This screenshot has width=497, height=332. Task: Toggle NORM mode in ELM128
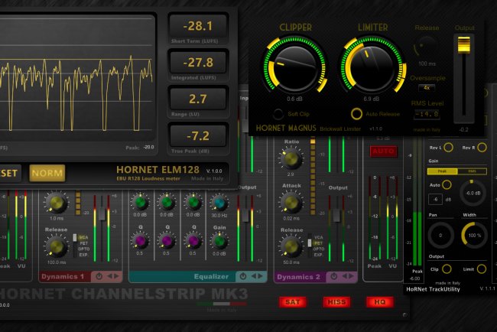tap(47, 173)
